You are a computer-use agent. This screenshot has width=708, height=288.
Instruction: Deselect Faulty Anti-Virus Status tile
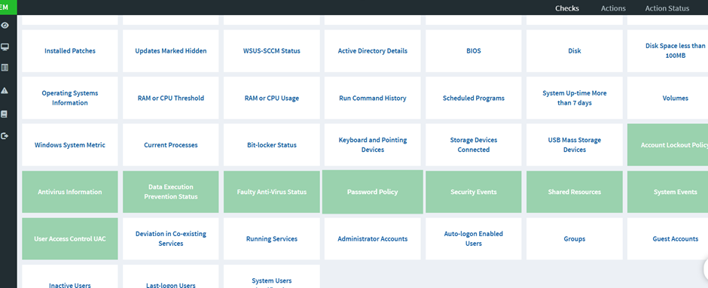[x=272, y=192]
